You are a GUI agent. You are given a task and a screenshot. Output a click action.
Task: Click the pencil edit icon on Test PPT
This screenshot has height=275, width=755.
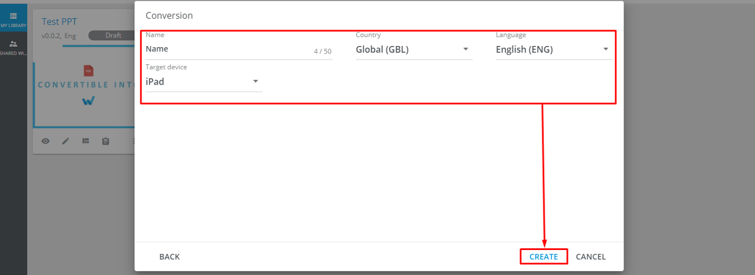[x=65, y=141]
